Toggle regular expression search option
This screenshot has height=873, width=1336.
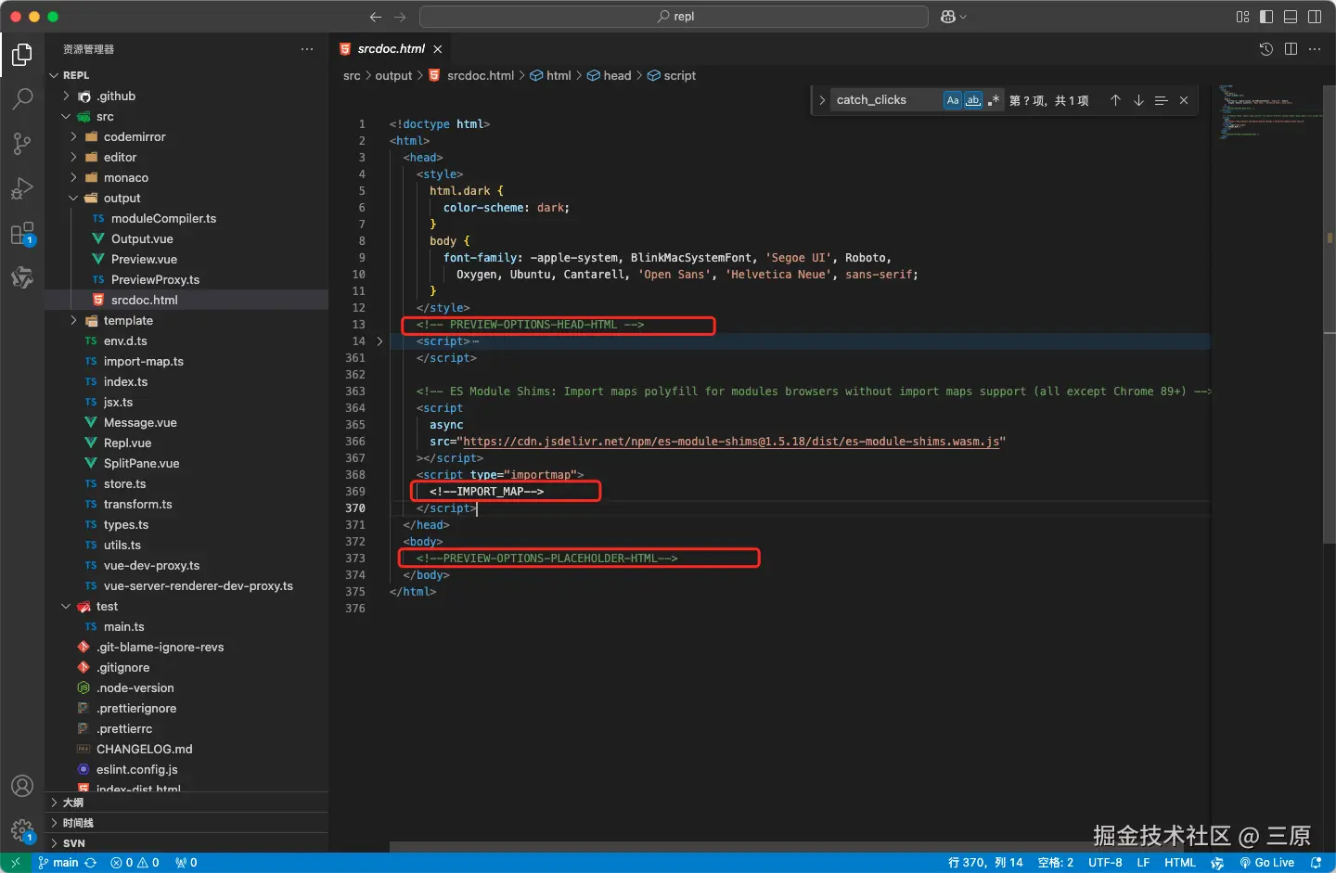click(x=994, y=100)
